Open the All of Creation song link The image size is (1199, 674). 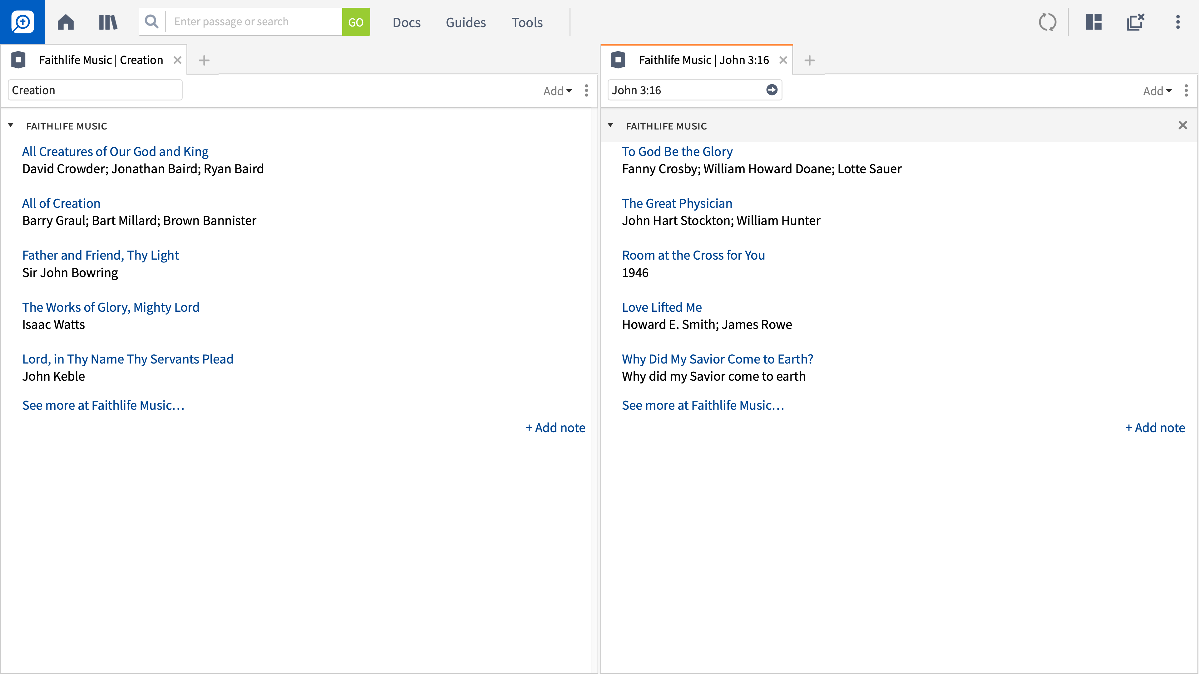coord(62,203)
